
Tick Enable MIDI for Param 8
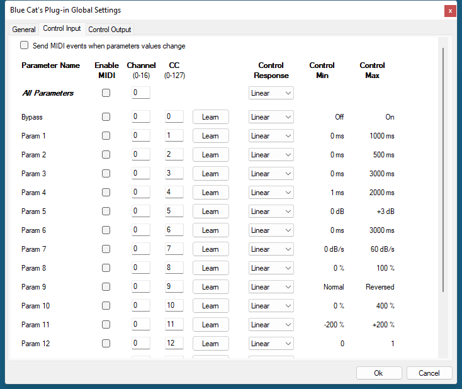click(x=106, y=268)
